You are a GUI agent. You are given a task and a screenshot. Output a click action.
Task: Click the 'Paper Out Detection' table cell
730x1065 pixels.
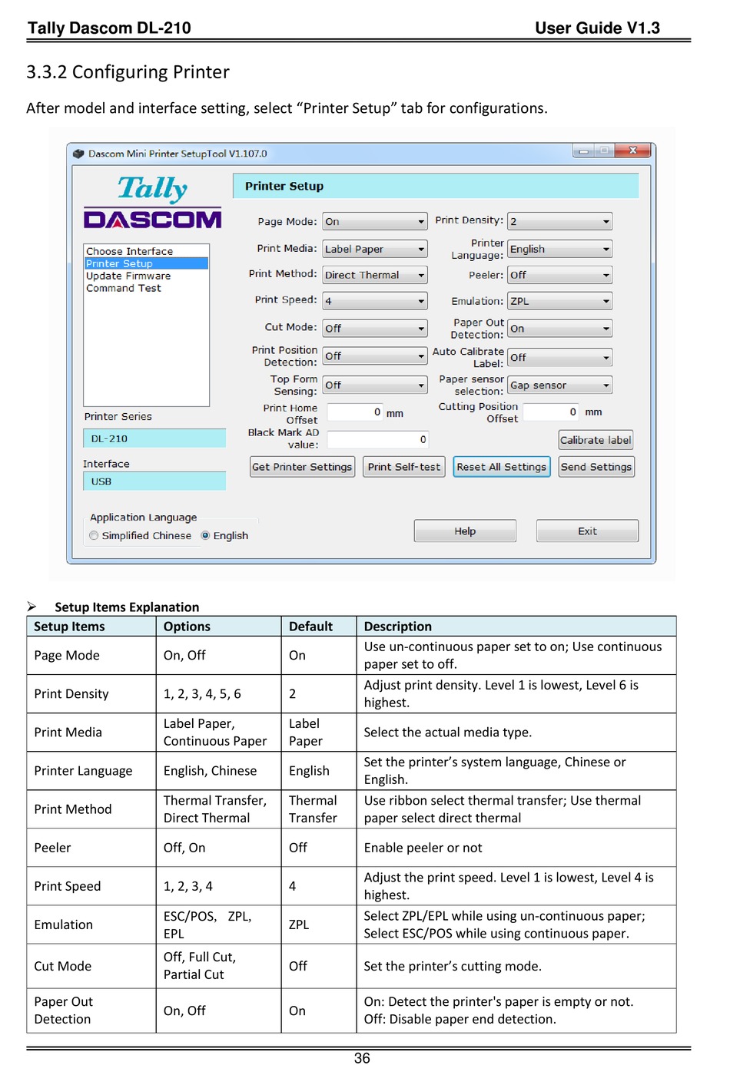(x=91, y=1010)
